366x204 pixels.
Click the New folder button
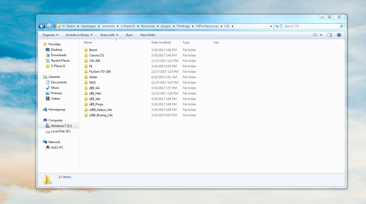point(148,35)
